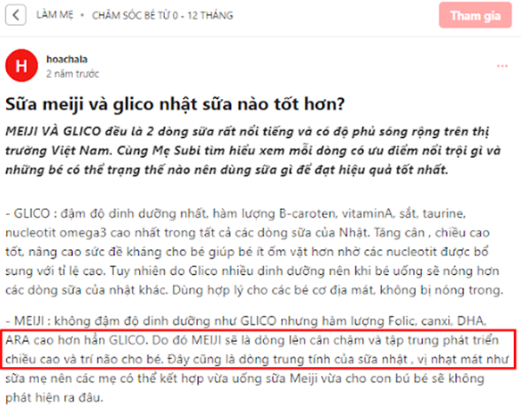
Task: Open the three-dot post options menu
Action: [x=502, y=66]
